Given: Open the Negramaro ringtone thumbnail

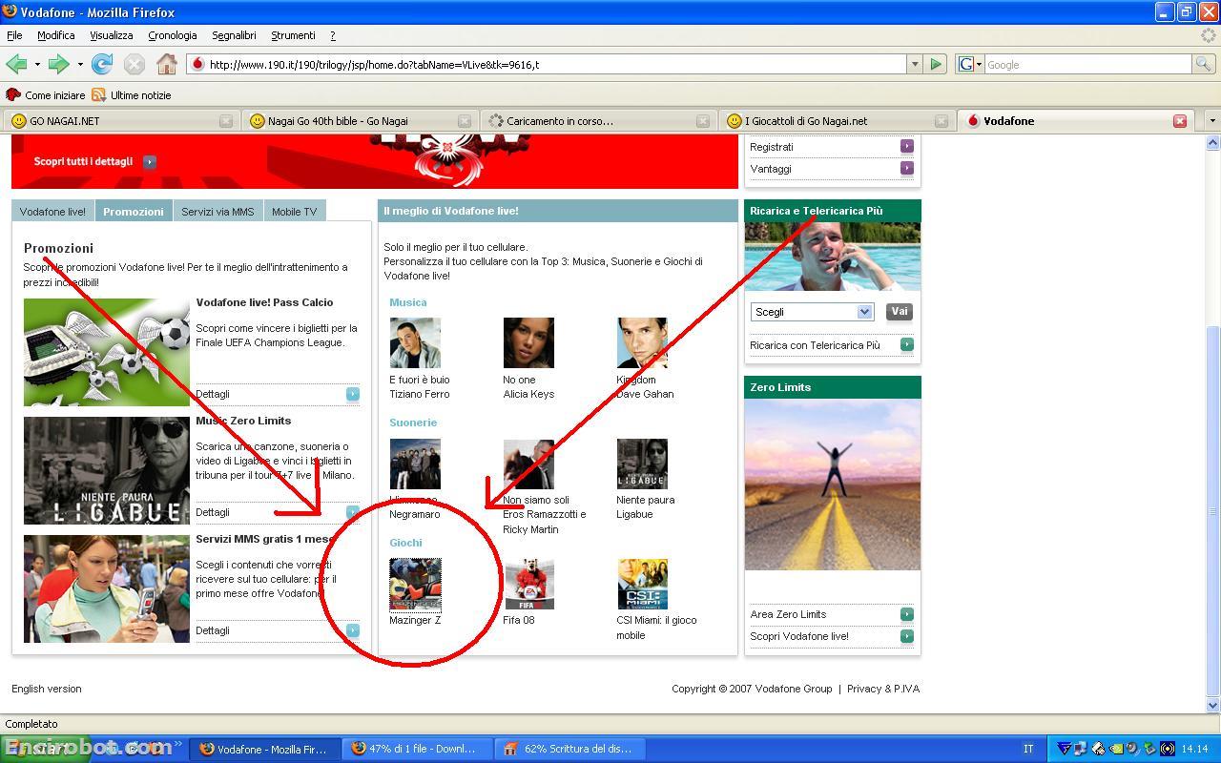Looking at the screenshot, I should pos(415,464).
